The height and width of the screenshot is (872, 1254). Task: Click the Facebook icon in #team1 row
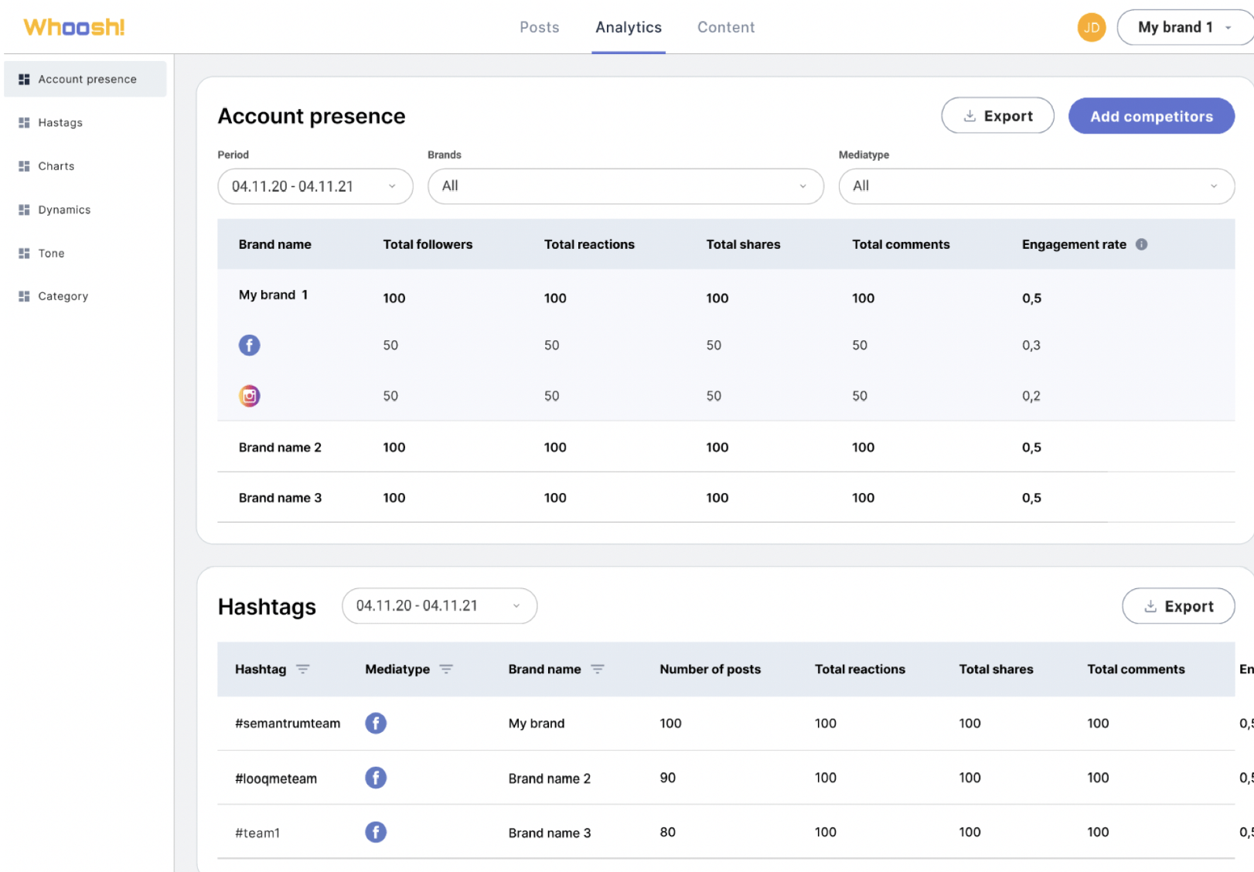tap(376, 833)
